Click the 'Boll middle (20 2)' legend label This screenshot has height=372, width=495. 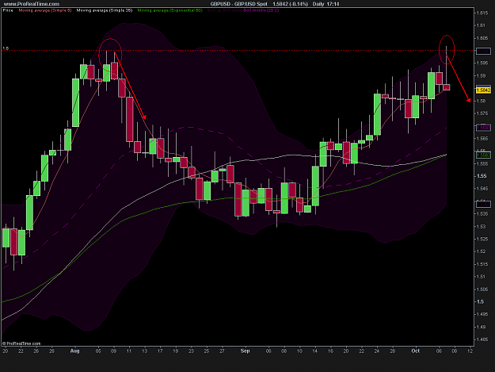[261, 10]
